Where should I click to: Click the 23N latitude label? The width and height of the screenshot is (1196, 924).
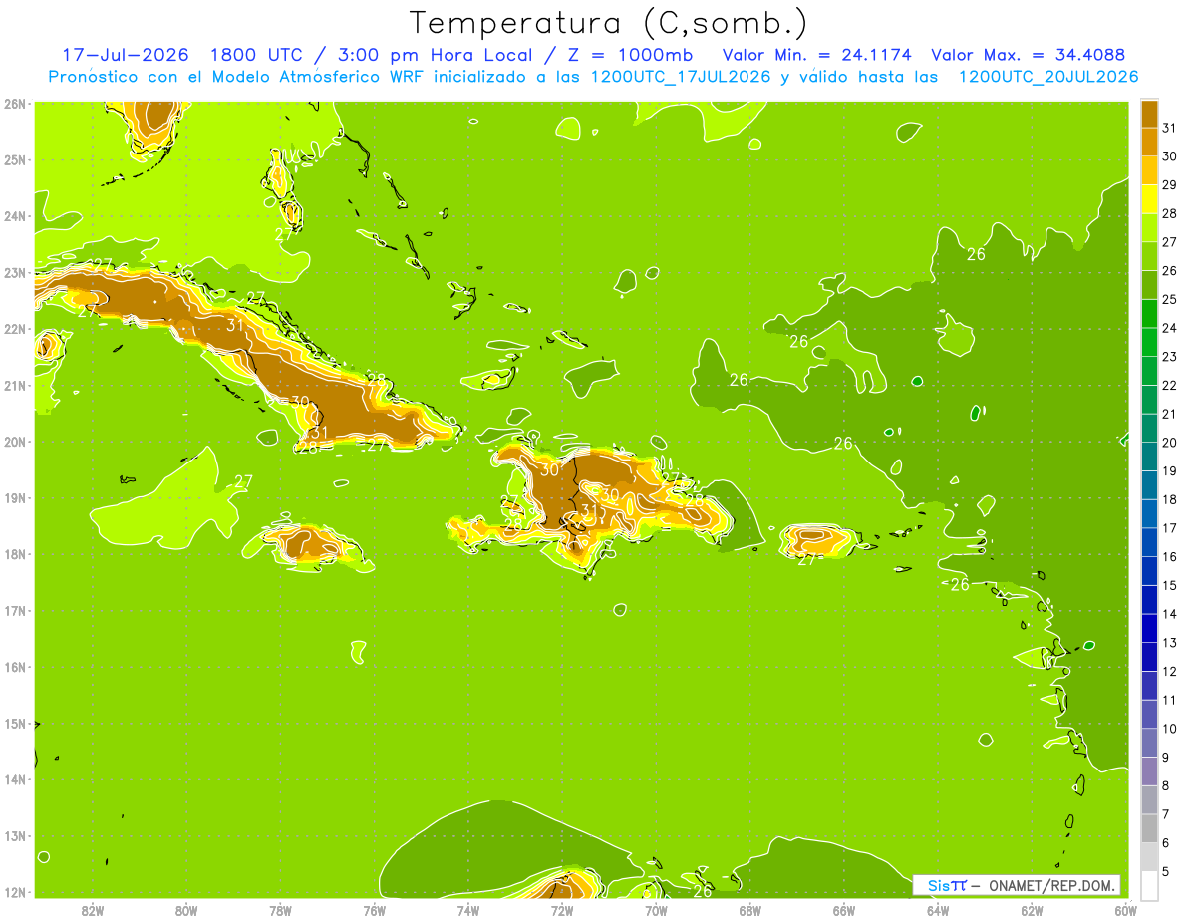point(16,272)
